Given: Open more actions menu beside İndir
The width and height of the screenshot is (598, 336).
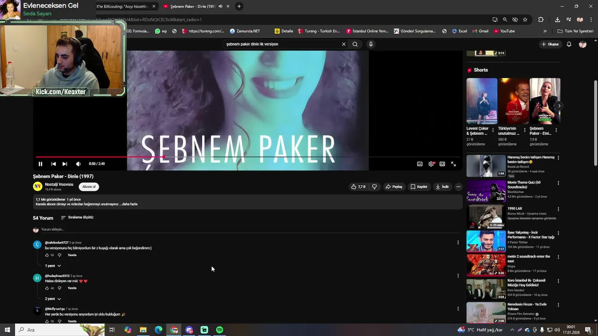Looking at the screenshot, I should pyautogui.click(x=458, y=187).
